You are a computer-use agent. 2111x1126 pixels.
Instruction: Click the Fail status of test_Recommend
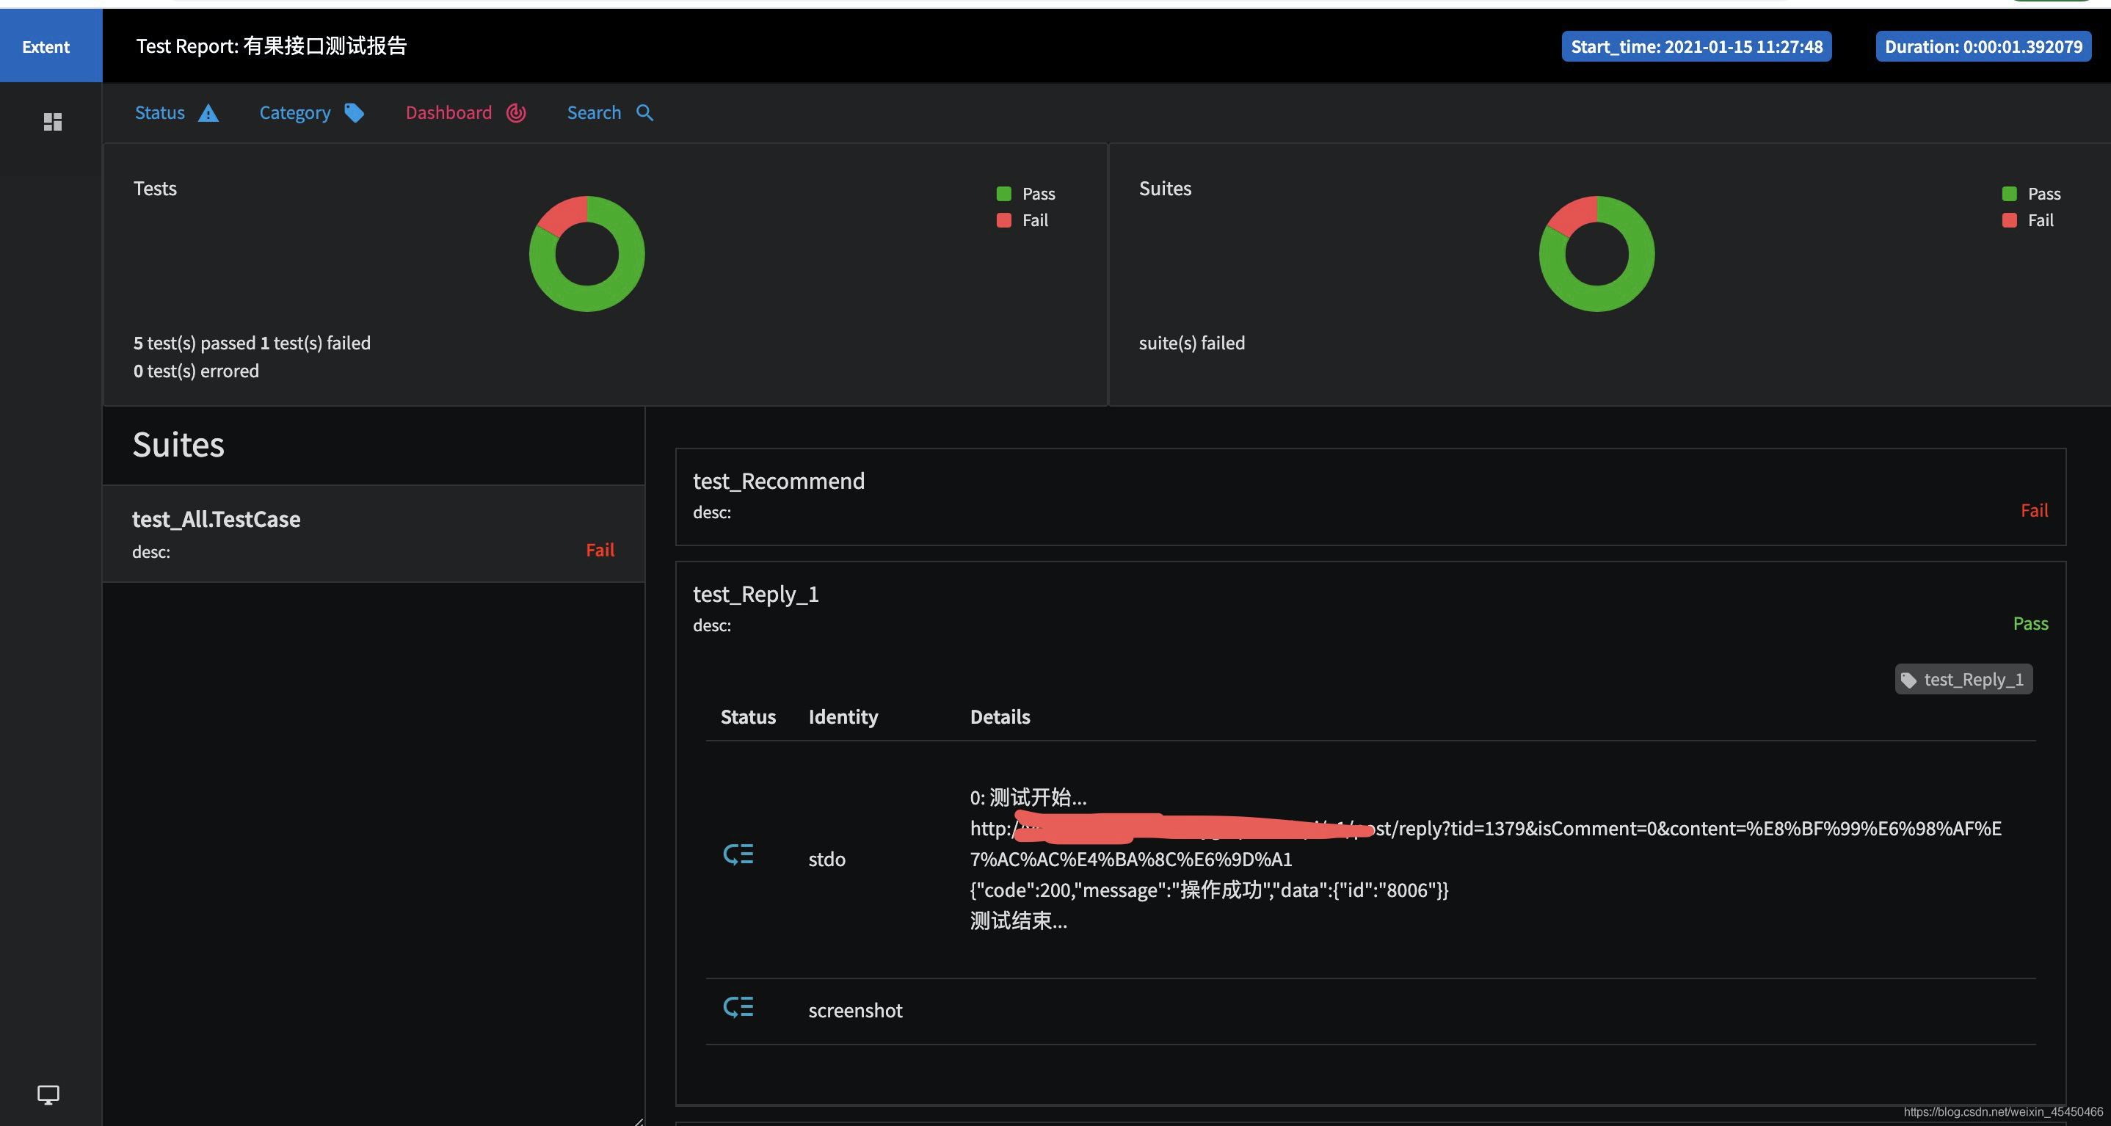point(2034,511)
